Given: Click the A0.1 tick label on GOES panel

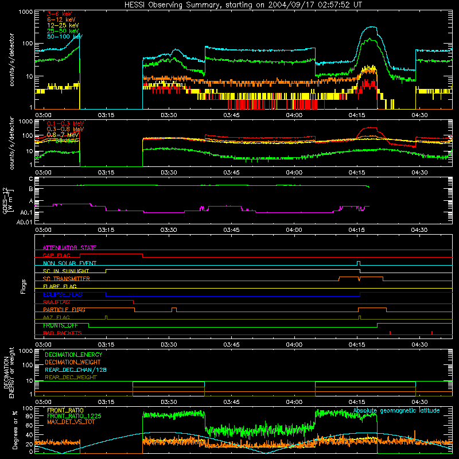Looking at the screenshot, I should pos(26,212).
